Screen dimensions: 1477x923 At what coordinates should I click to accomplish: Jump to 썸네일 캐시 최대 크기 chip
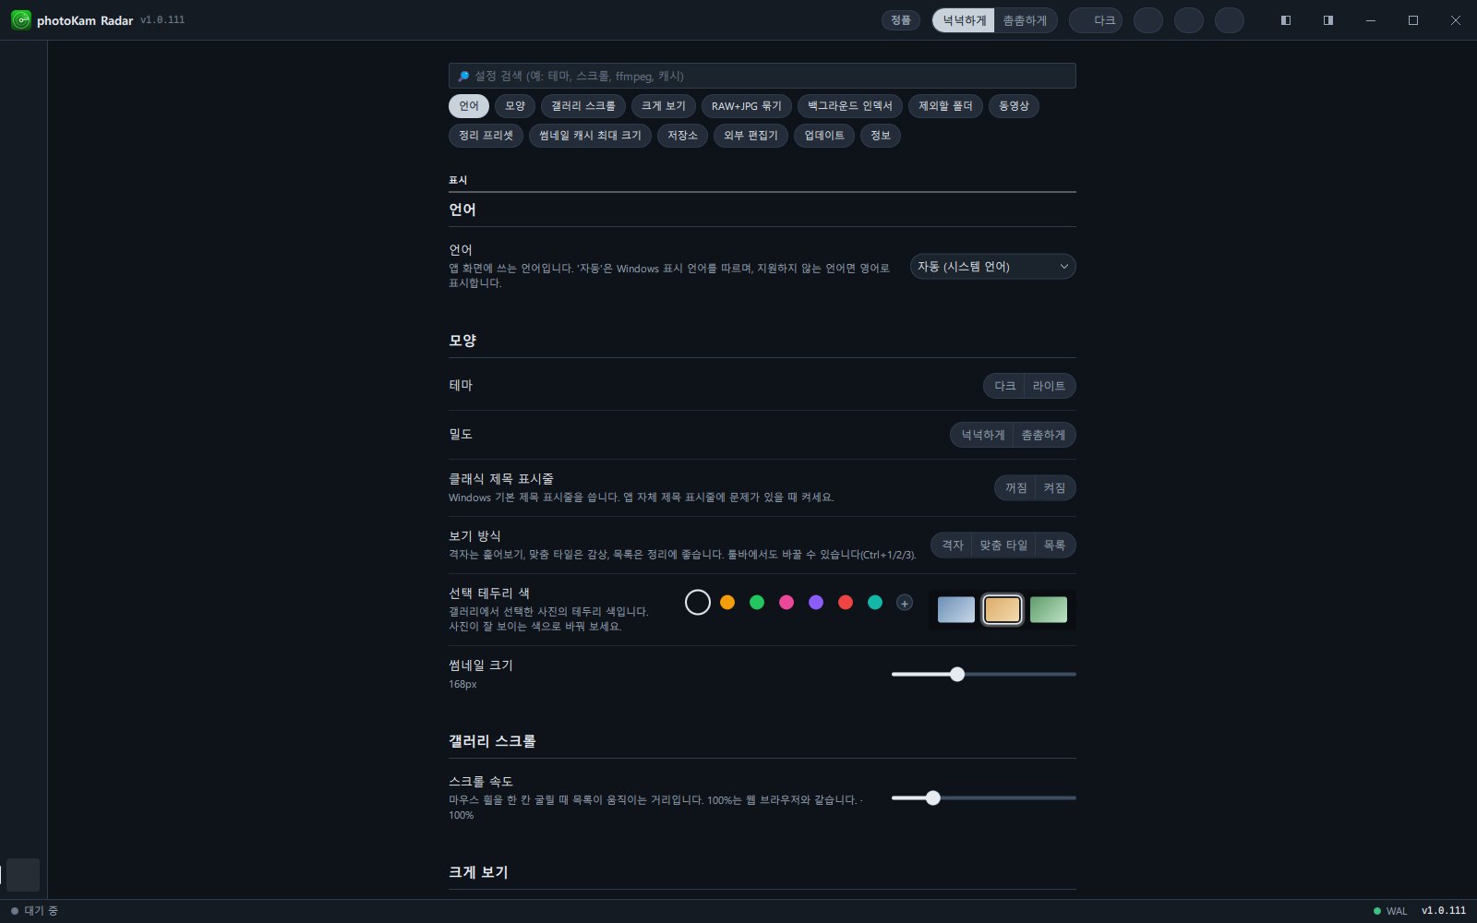pyautogui.click(x=590, y=136)
